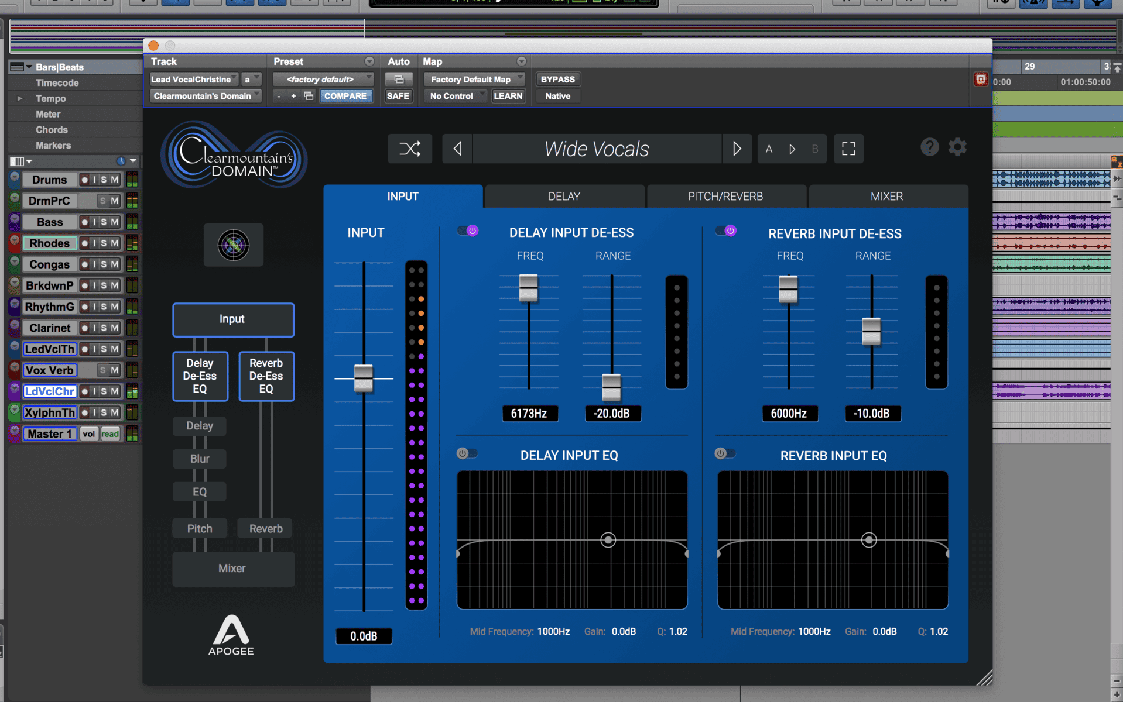Open the Map menu arrow
This screenshot has width=1123, height=702.
[x=521, y=61]
